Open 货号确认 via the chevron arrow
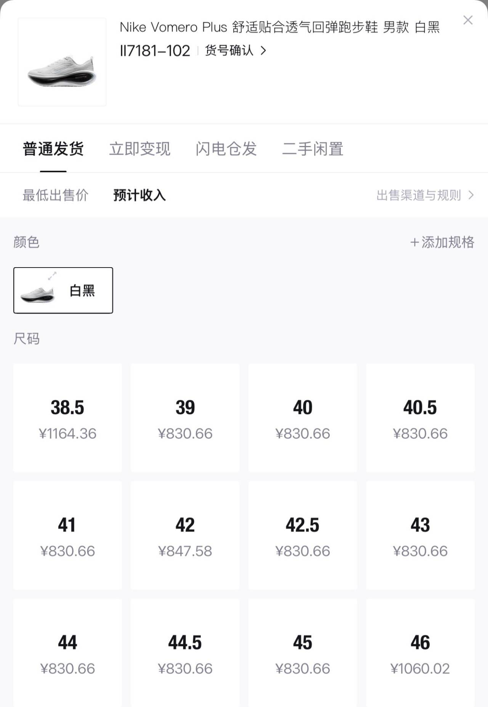Image resolution: width=488 pixels, height=707 pixels. point(264,51)
